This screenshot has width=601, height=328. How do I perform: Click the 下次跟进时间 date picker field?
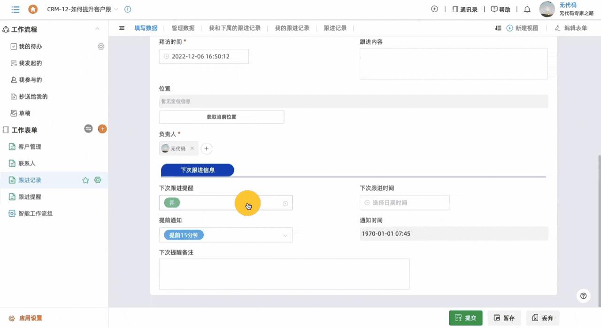(x=404, y=203)
